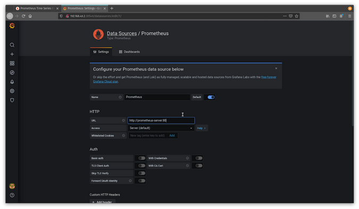
Task: Open the Explore compass icon
Action: coord(12,72)
